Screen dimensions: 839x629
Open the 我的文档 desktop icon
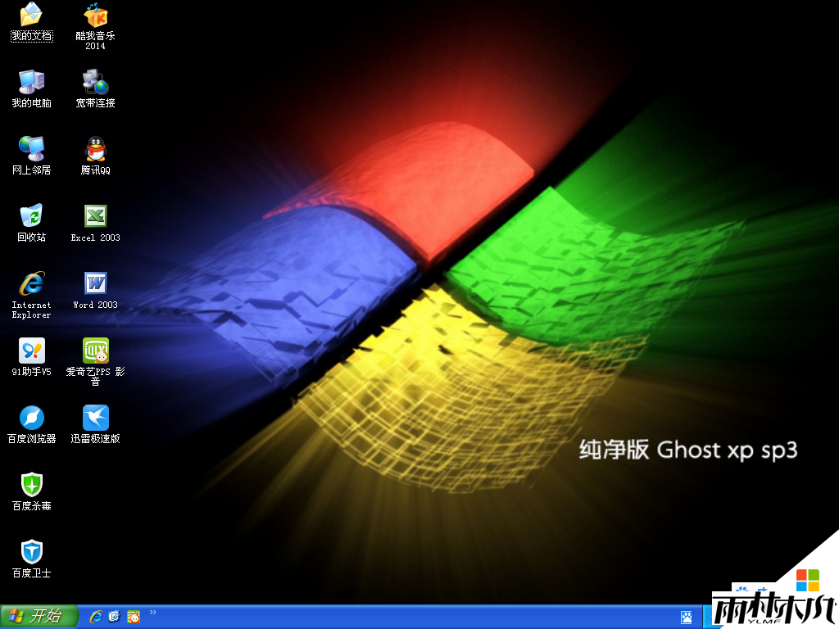pyautogui.click(x=31, y=16)
